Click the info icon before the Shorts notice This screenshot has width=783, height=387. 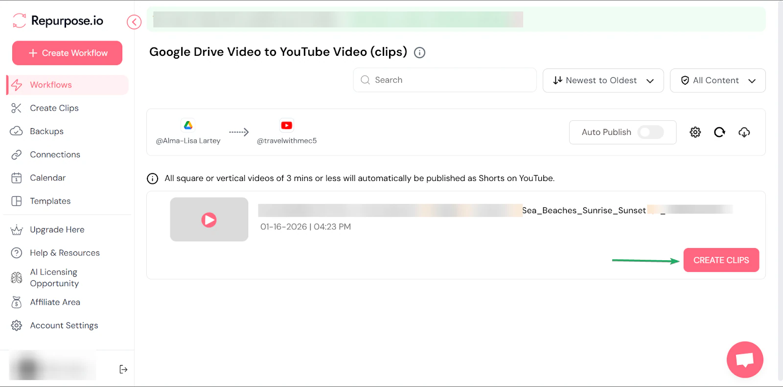click(x=153, y=179)
